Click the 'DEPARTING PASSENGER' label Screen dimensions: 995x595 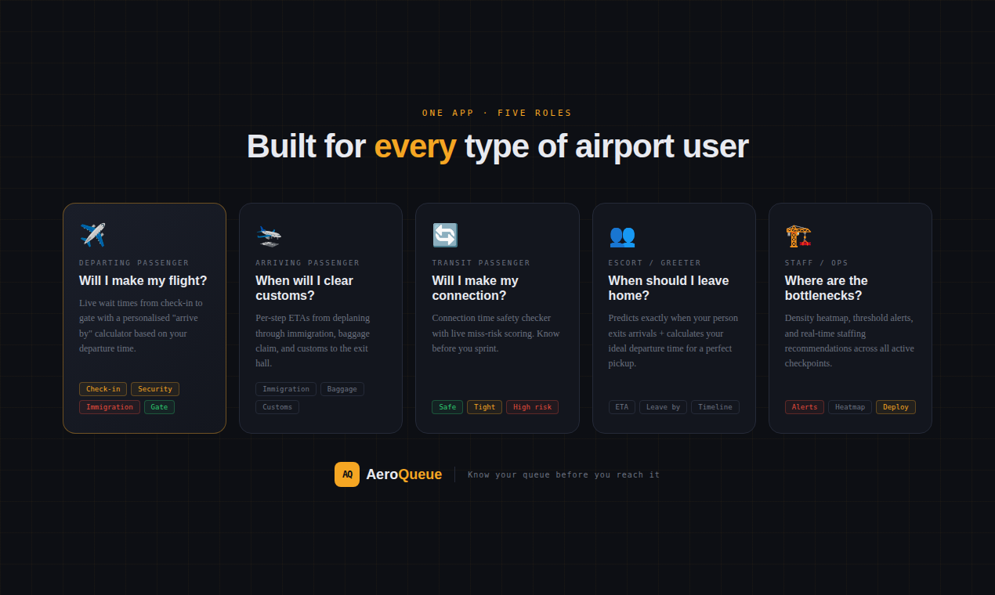click(134, 263)
